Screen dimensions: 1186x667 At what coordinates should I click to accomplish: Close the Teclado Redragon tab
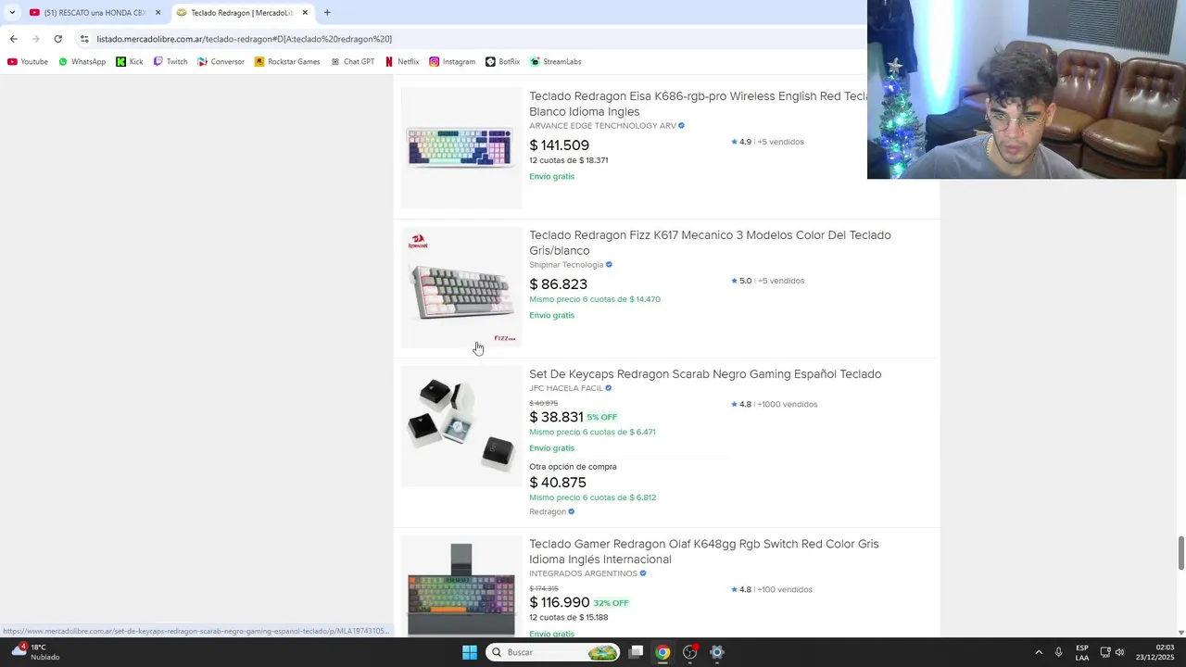[x=305, y=13]
